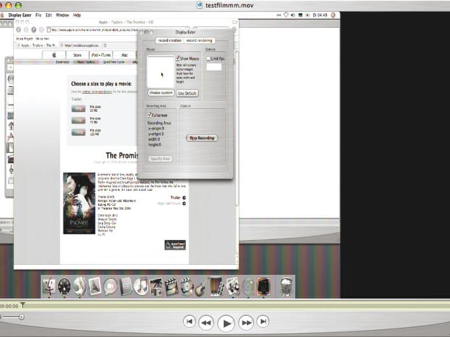450x337 pixels.
Task: Open iPhoto in the recorded Dock
Action: pos(155,286)
